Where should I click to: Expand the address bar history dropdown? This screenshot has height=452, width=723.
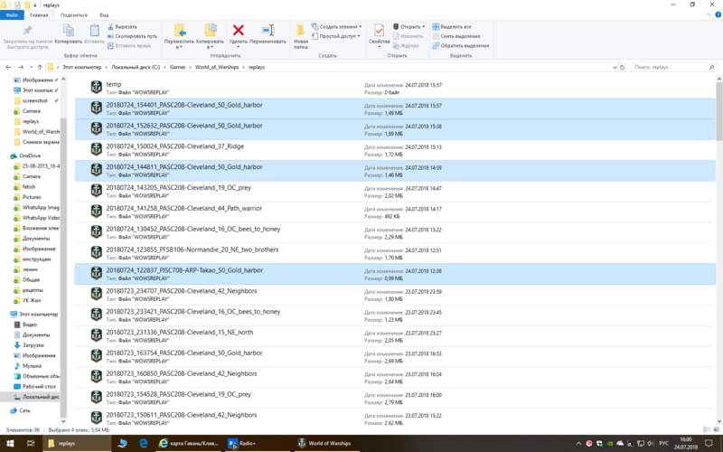point(615,67)
